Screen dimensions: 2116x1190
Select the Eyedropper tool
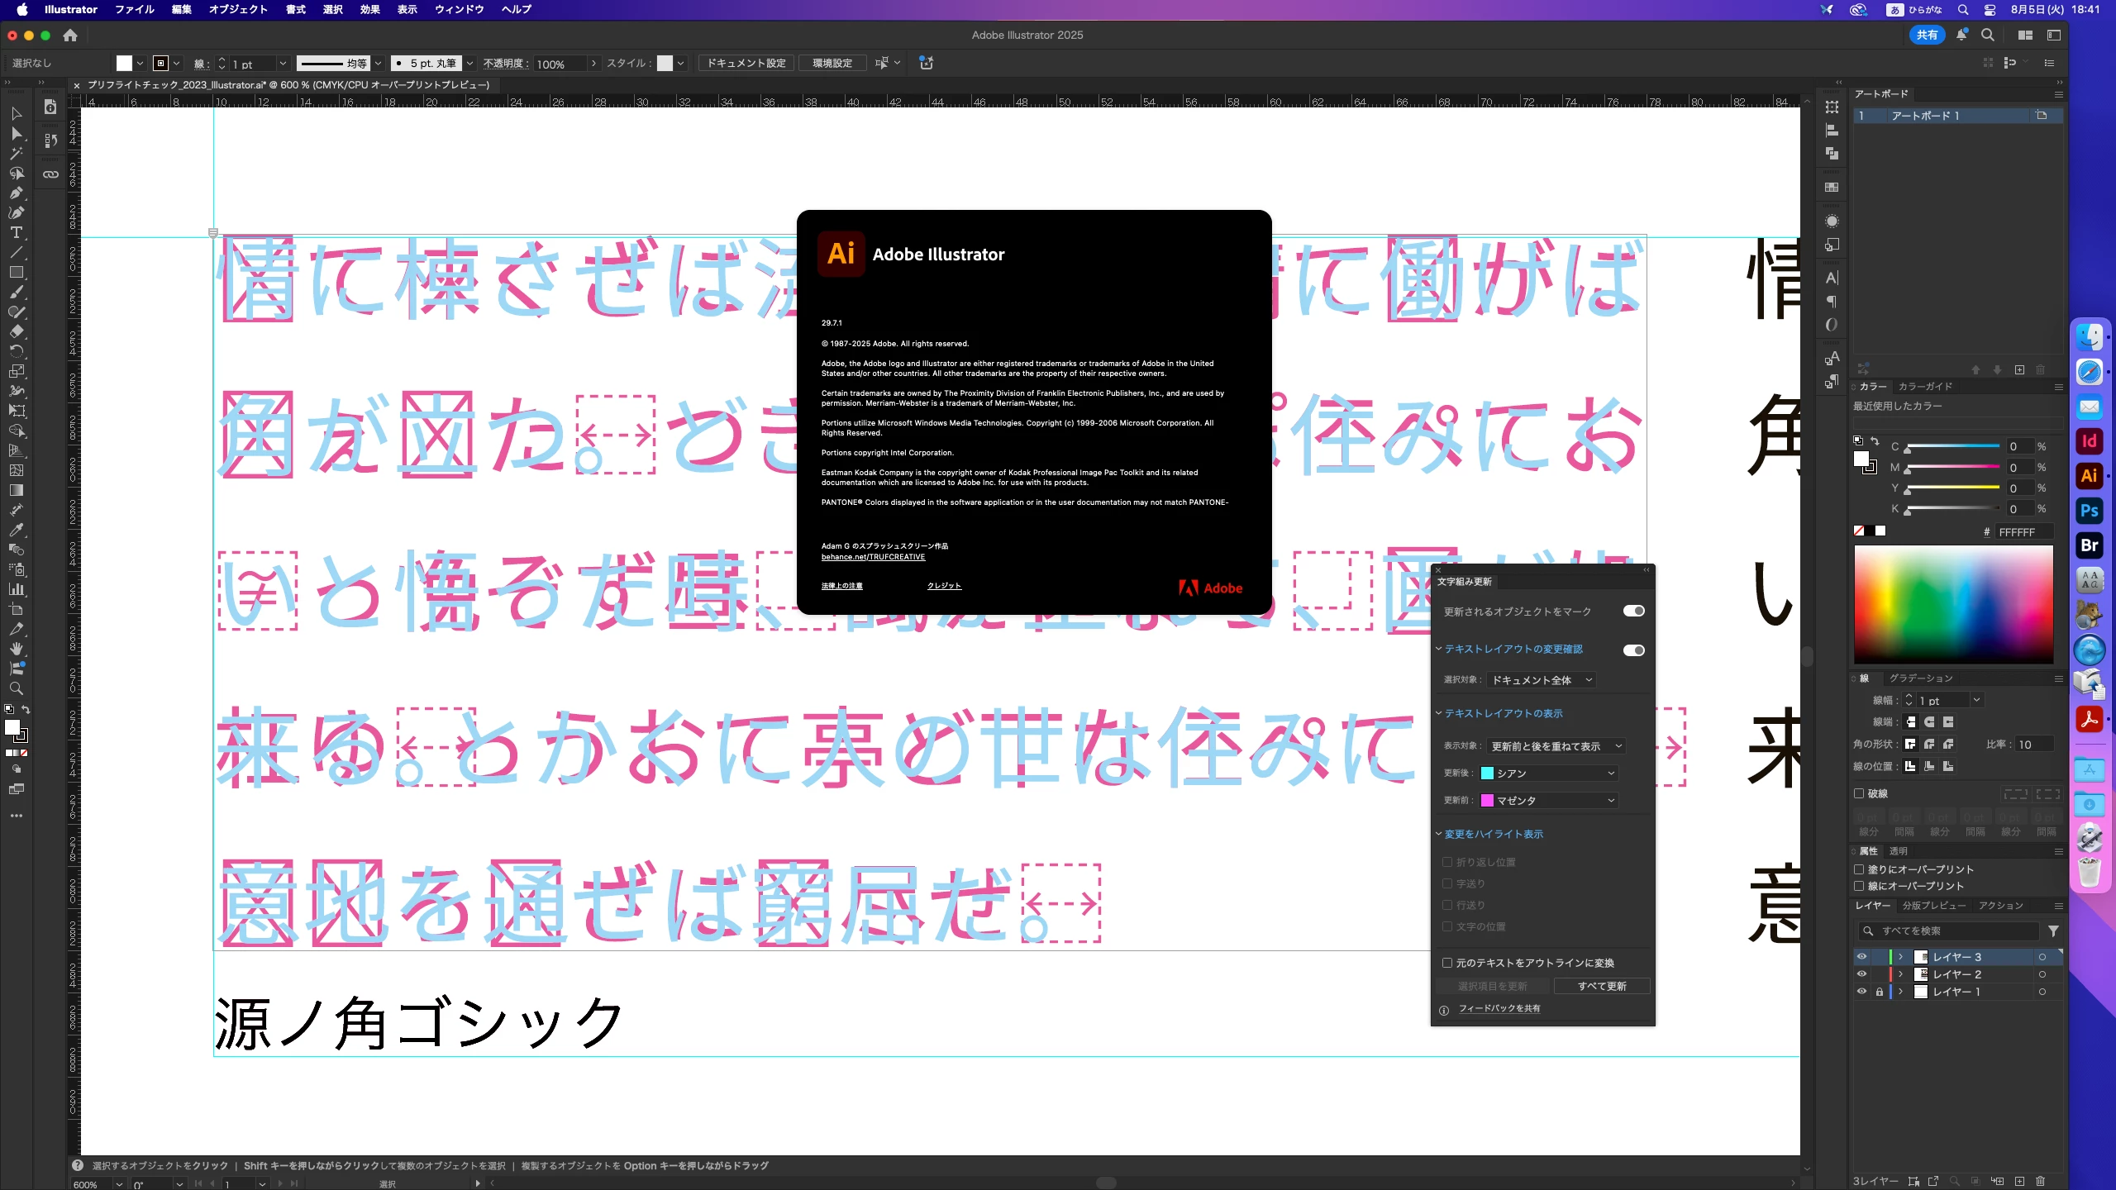(16, 530)
